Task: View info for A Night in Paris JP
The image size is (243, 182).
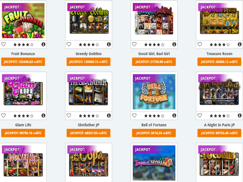Action: (240, 116)
